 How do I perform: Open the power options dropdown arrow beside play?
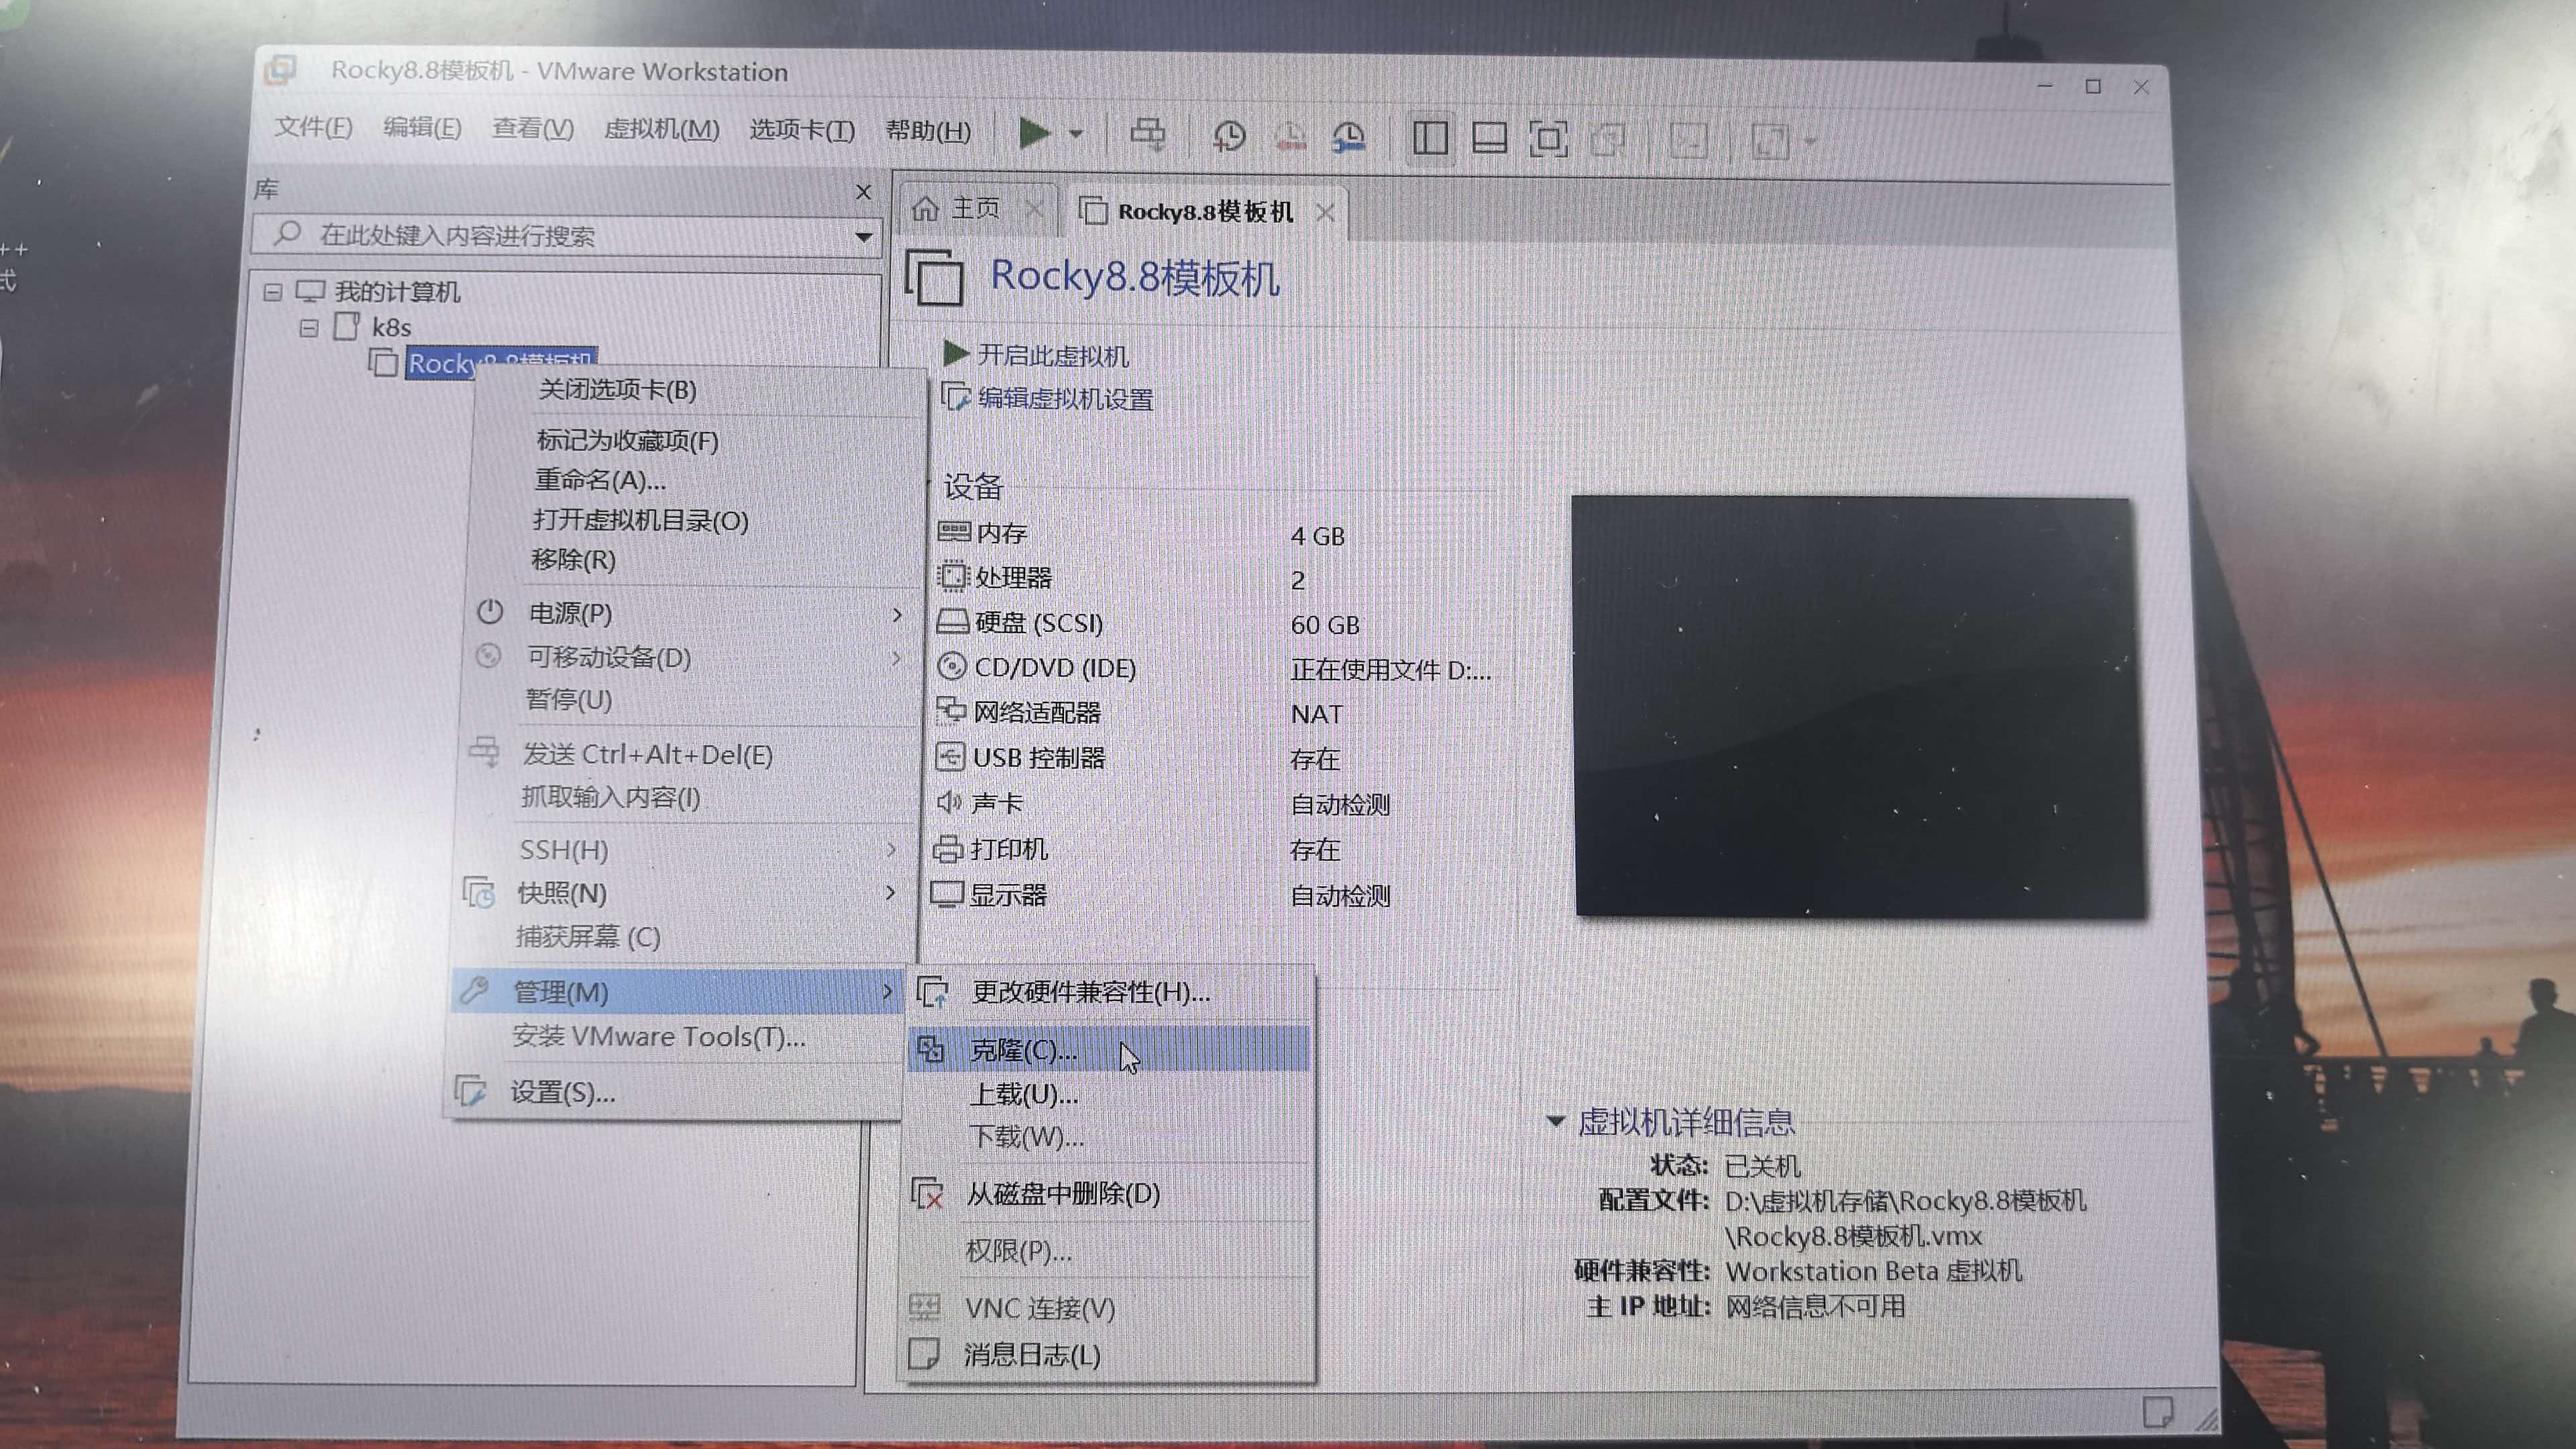[1076, 133]
